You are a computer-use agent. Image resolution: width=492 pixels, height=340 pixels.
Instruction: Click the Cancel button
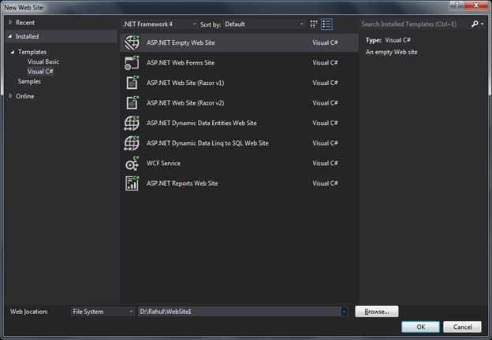pyautogui.click(x=462, y=327)
